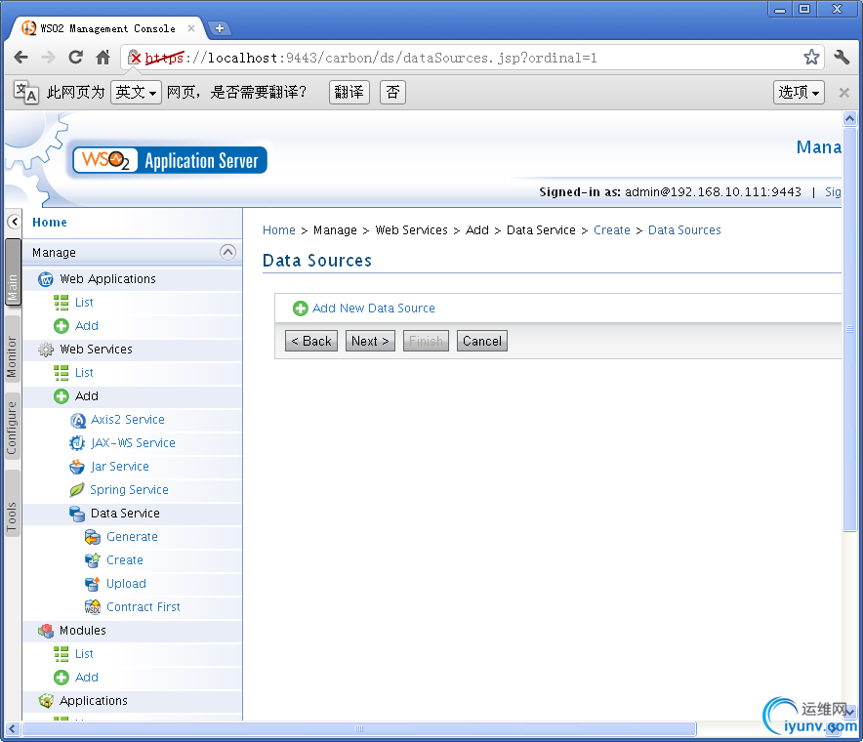Open the wrench settings menu
The width and height of the screenshot is (863, 742).
842,57
